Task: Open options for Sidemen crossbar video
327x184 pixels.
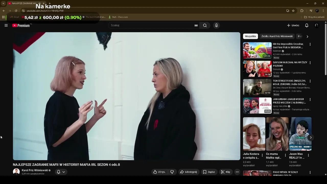Action: [310, 44]
